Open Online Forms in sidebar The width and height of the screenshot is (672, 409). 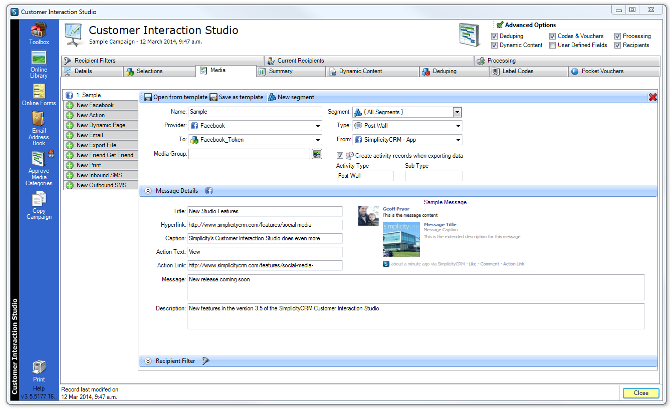[x=39, y=91]
